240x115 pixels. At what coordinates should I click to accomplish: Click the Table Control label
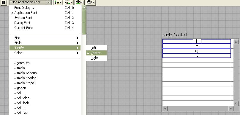click(174, 35)
